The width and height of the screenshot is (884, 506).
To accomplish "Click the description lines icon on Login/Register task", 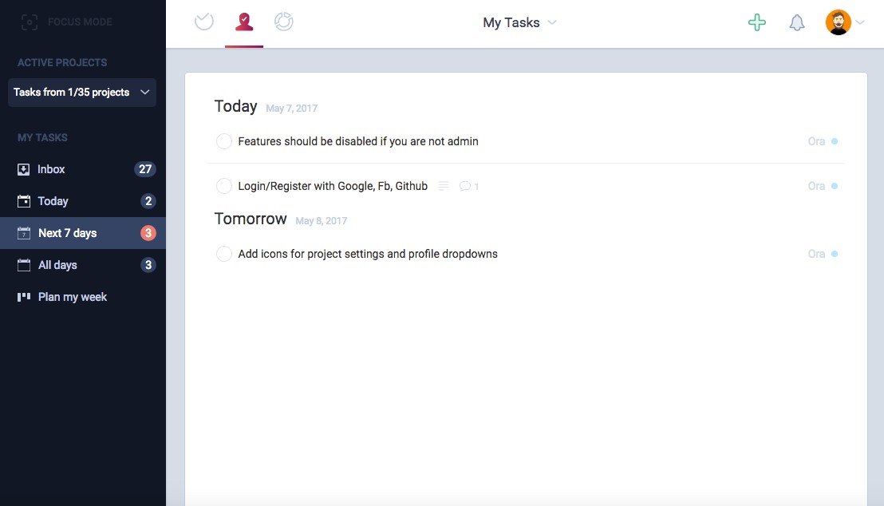I will (444, 186).
